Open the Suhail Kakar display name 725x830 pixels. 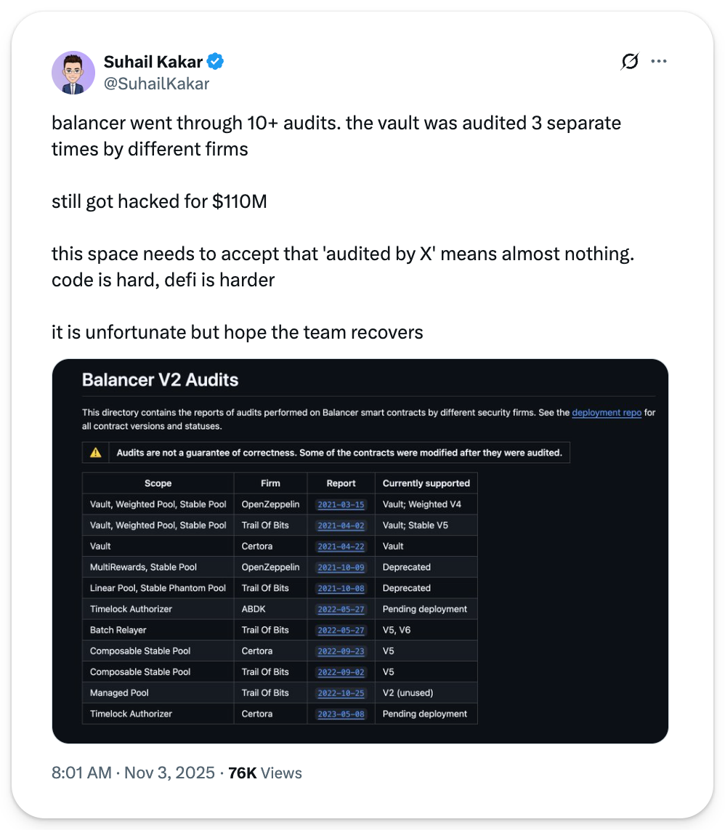click(153, 62)
